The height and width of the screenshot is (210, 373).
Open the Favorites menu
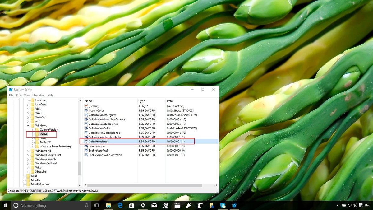[x=39, y=95]
